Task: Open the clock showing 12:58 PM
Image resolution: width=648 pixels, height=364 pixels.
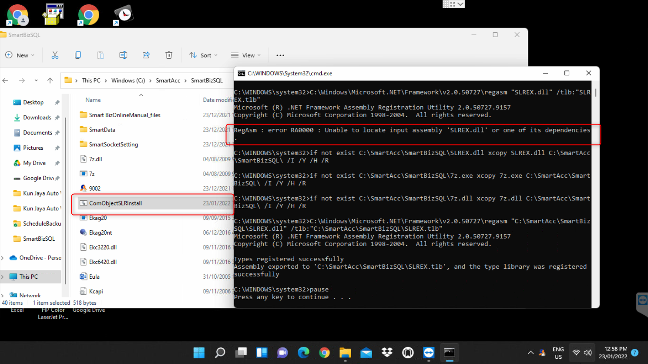Action: [x=613, y=353]
